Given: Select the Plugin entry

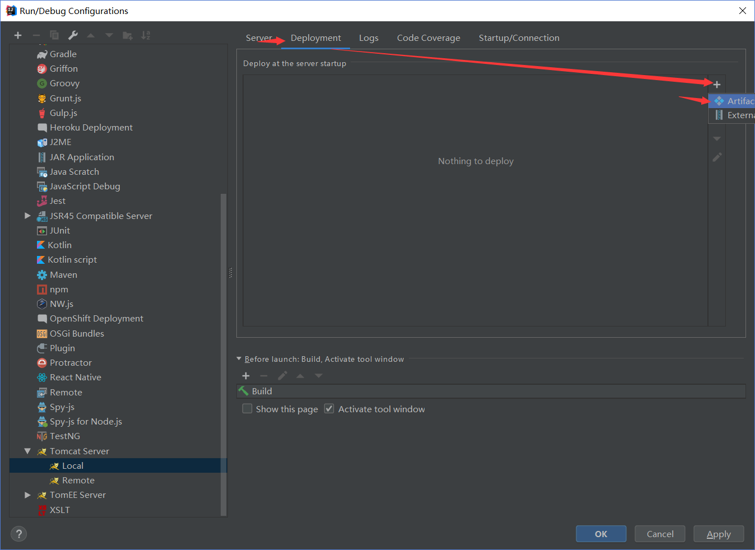Looking at the screenshot, I should (x=62, y=348).
